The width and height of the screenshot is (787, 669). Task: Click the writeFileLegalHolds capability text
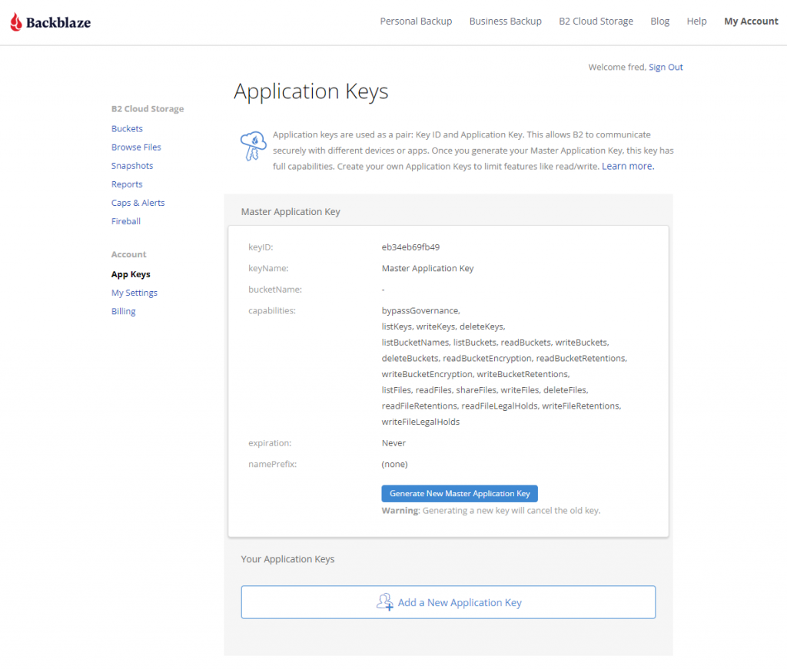pyautogui.click(x=420, y=422)
